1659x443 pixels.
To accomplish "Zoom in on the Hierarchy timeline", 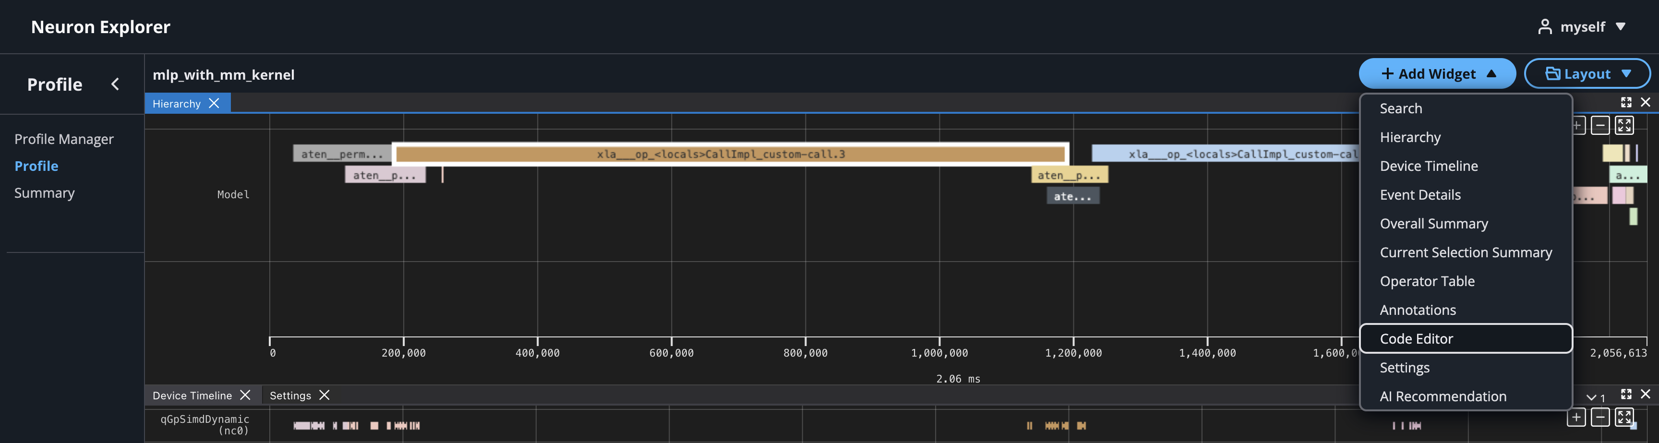I will click(x=1576, y=126).
